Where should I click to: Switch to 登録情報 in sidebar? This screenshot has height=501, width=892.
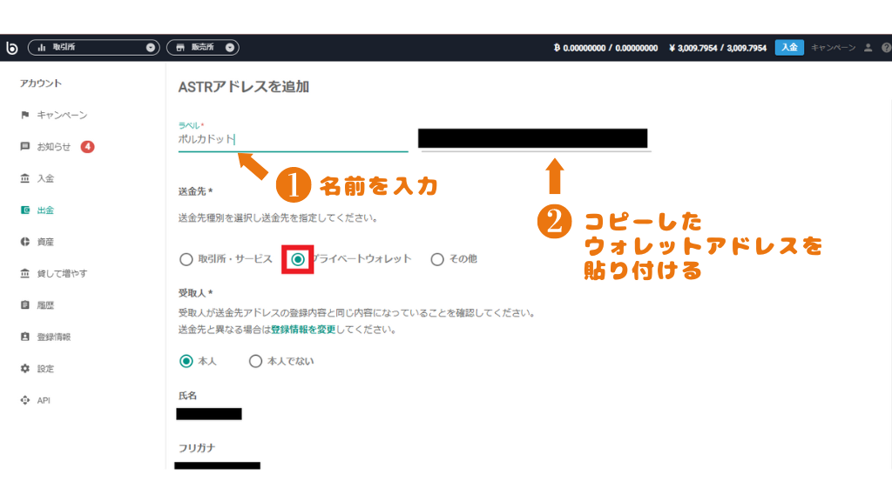(x=25, y=337)
